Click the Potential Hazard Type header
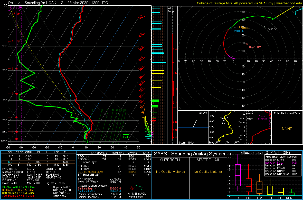 (x=287, y=113)
